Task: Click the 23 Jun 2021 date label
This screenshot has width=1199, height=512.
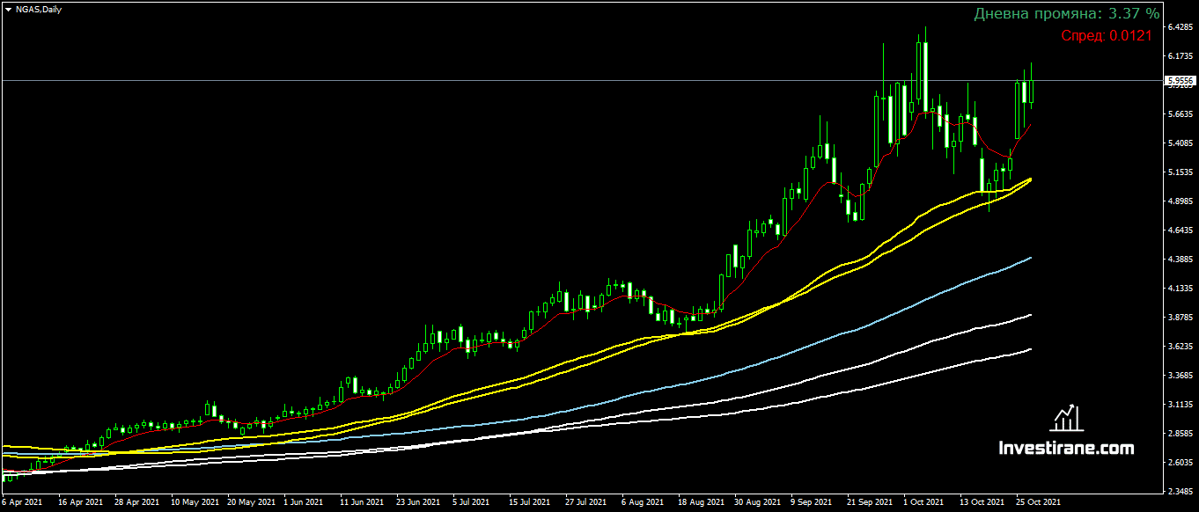Action: pos(418,502)
